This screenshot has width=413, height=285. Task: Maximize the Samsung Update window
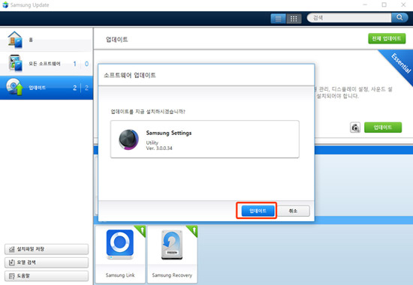(384, 4)
